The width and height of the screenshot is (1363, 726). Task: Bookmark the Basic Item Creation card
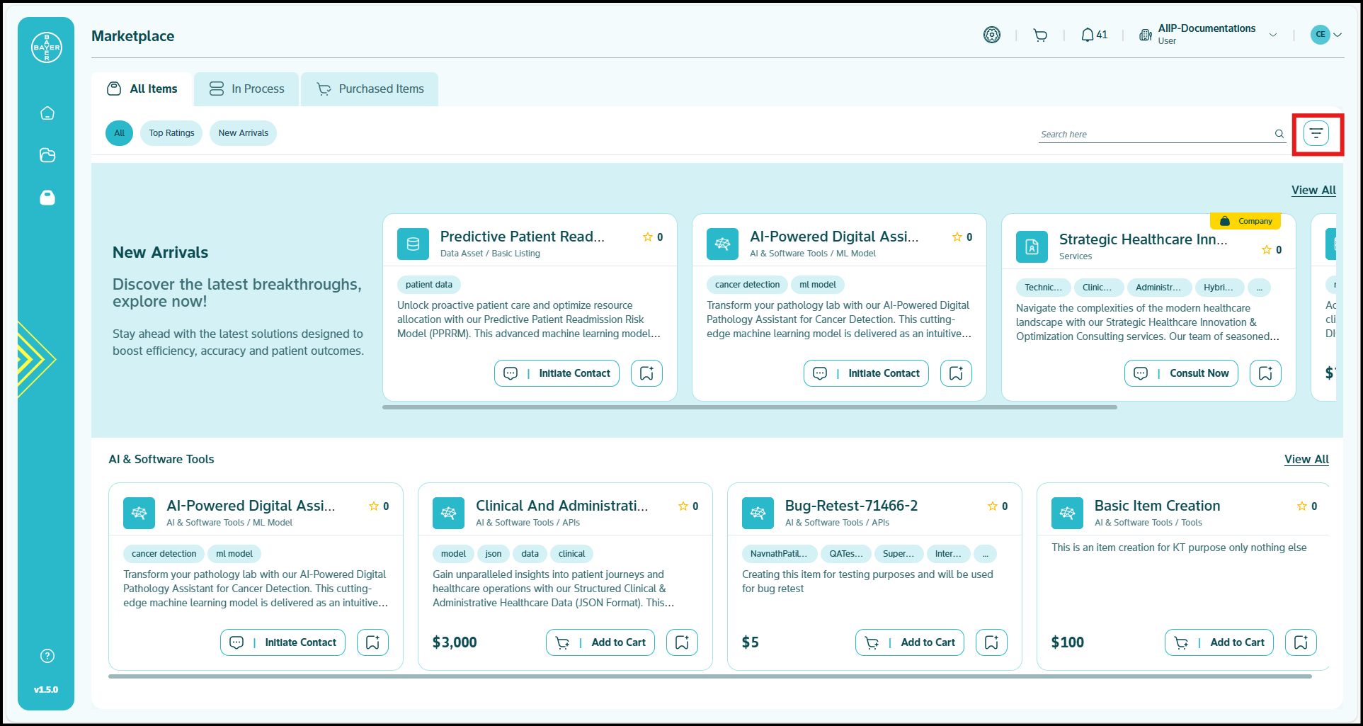point(1301,642)
